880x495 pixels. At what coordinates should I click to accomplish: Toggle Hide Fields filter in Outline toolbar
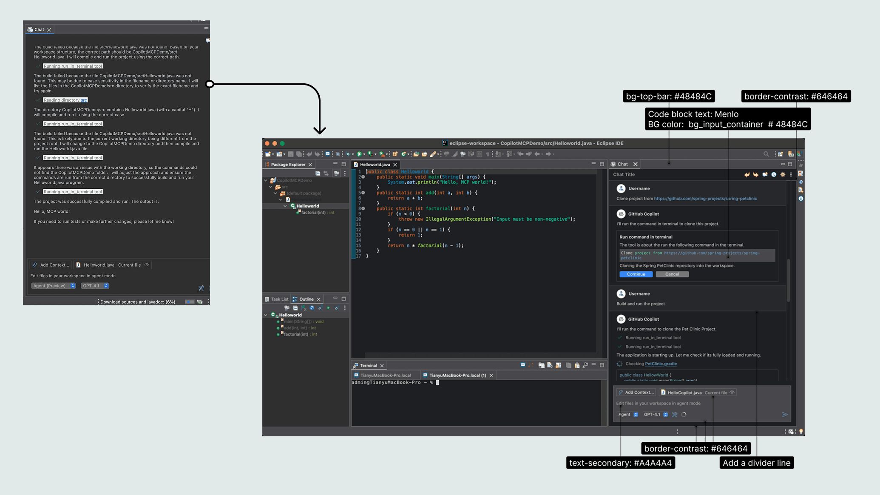312,308
